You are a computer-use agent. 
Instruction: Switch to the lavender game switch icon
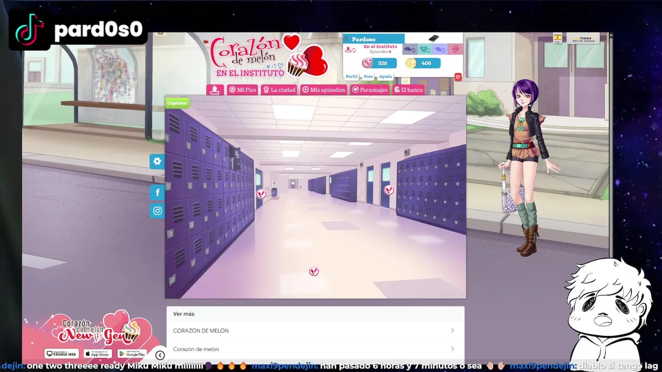coord(440,50)
